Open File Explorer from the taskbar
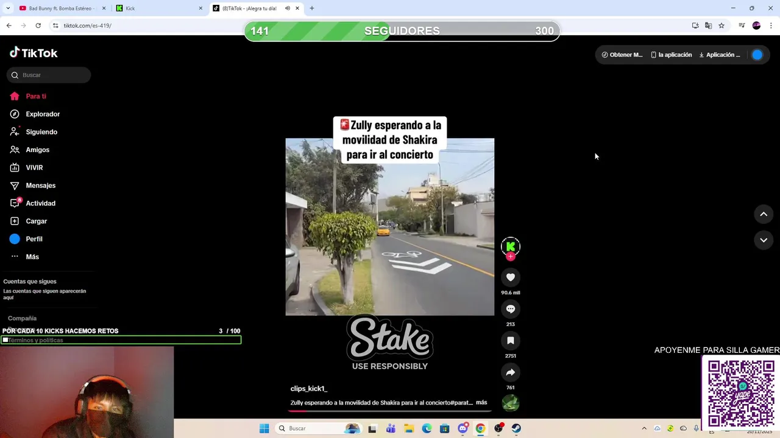The height and width of the screenshot is (438, 780). click(409, 428)
